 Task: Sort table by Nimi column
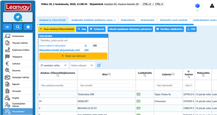pos(109,74)
